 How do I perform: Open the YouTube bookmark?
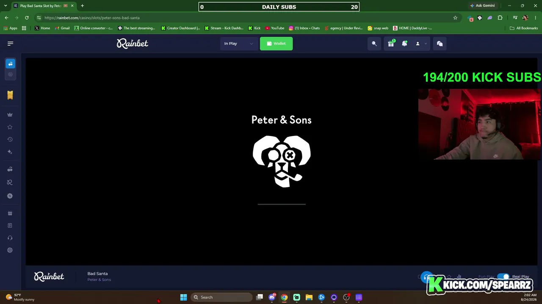point(274,28)
